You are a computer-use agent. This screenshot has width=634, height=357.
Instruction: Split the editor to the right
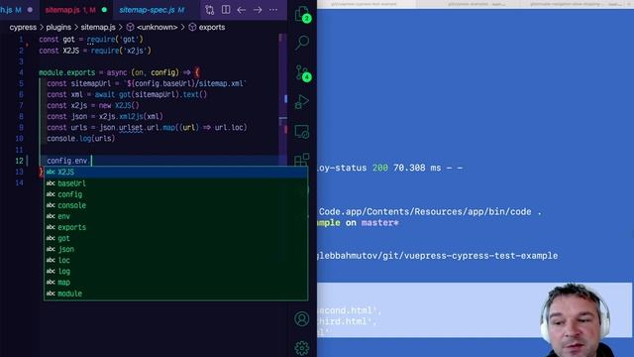point(226,10)
